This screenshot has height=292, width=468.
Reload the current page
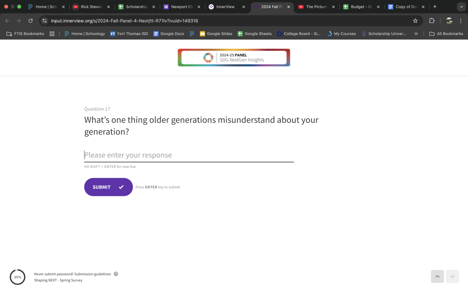30,21
